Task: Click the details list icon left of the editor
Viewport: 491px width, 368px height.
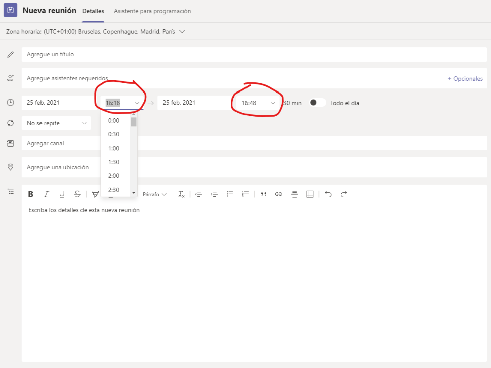Action: 11,191
